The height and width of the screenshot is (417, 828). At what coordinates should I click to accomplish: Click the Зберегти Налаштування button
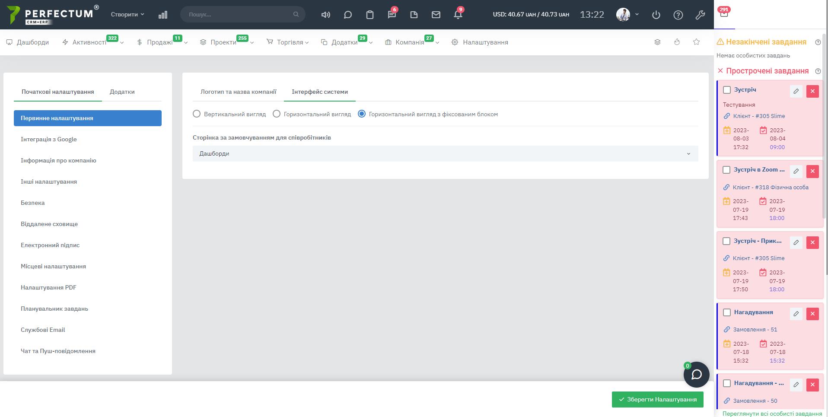coord(657,399)
